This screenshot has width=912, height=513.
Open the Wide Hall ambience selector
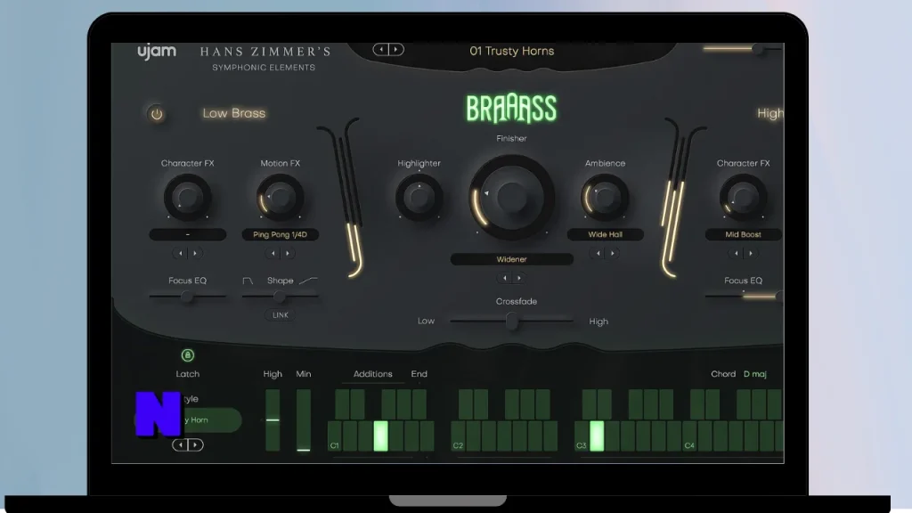[x=605, y=234]
